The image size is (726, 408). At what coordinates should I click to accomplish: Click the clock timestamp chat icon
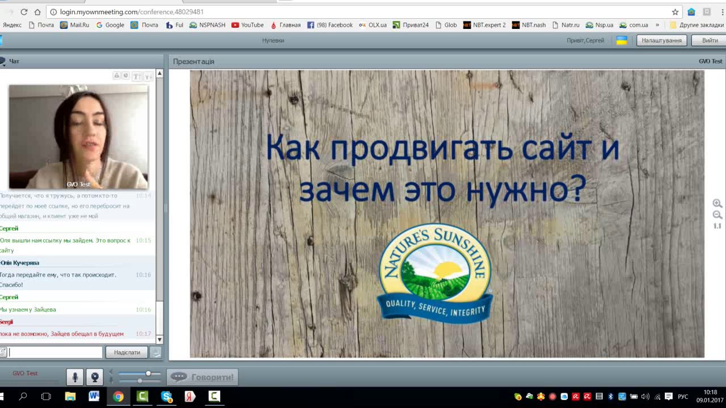126,76
